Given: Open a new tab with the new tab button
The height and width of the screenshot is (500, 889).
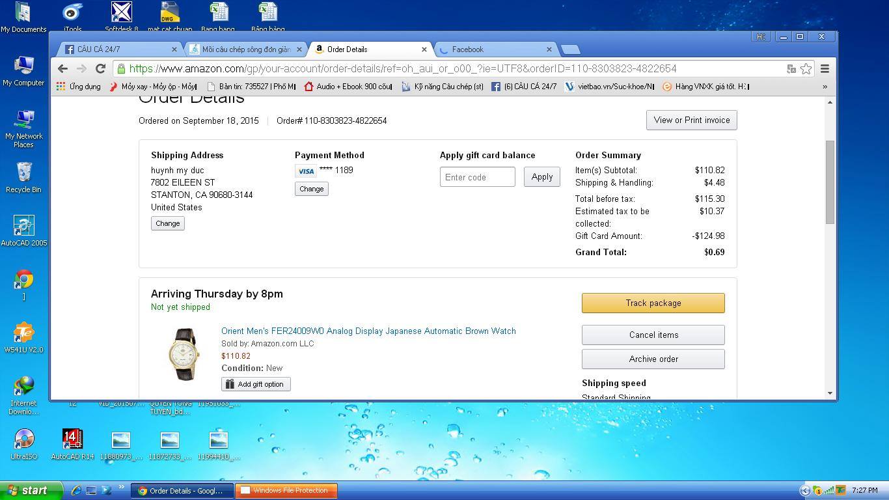Looking at the screenshot, I should 570,49.
